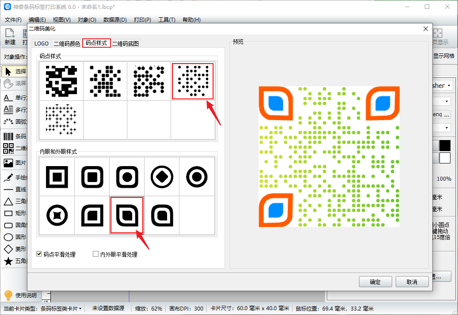
Task: Select rounded square eye with round center
Action: click(127, 177)
